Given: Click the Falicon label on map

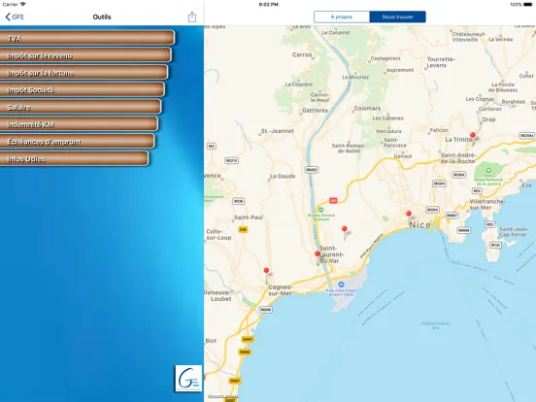Looking at the screenshot, I should [439, 130].
